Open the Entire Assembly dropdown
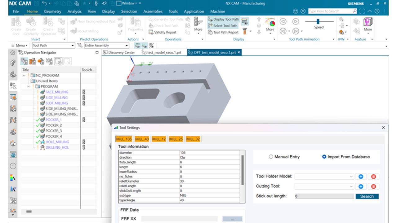397x223 pixels. pyautogui.click(x=127, y=45)
